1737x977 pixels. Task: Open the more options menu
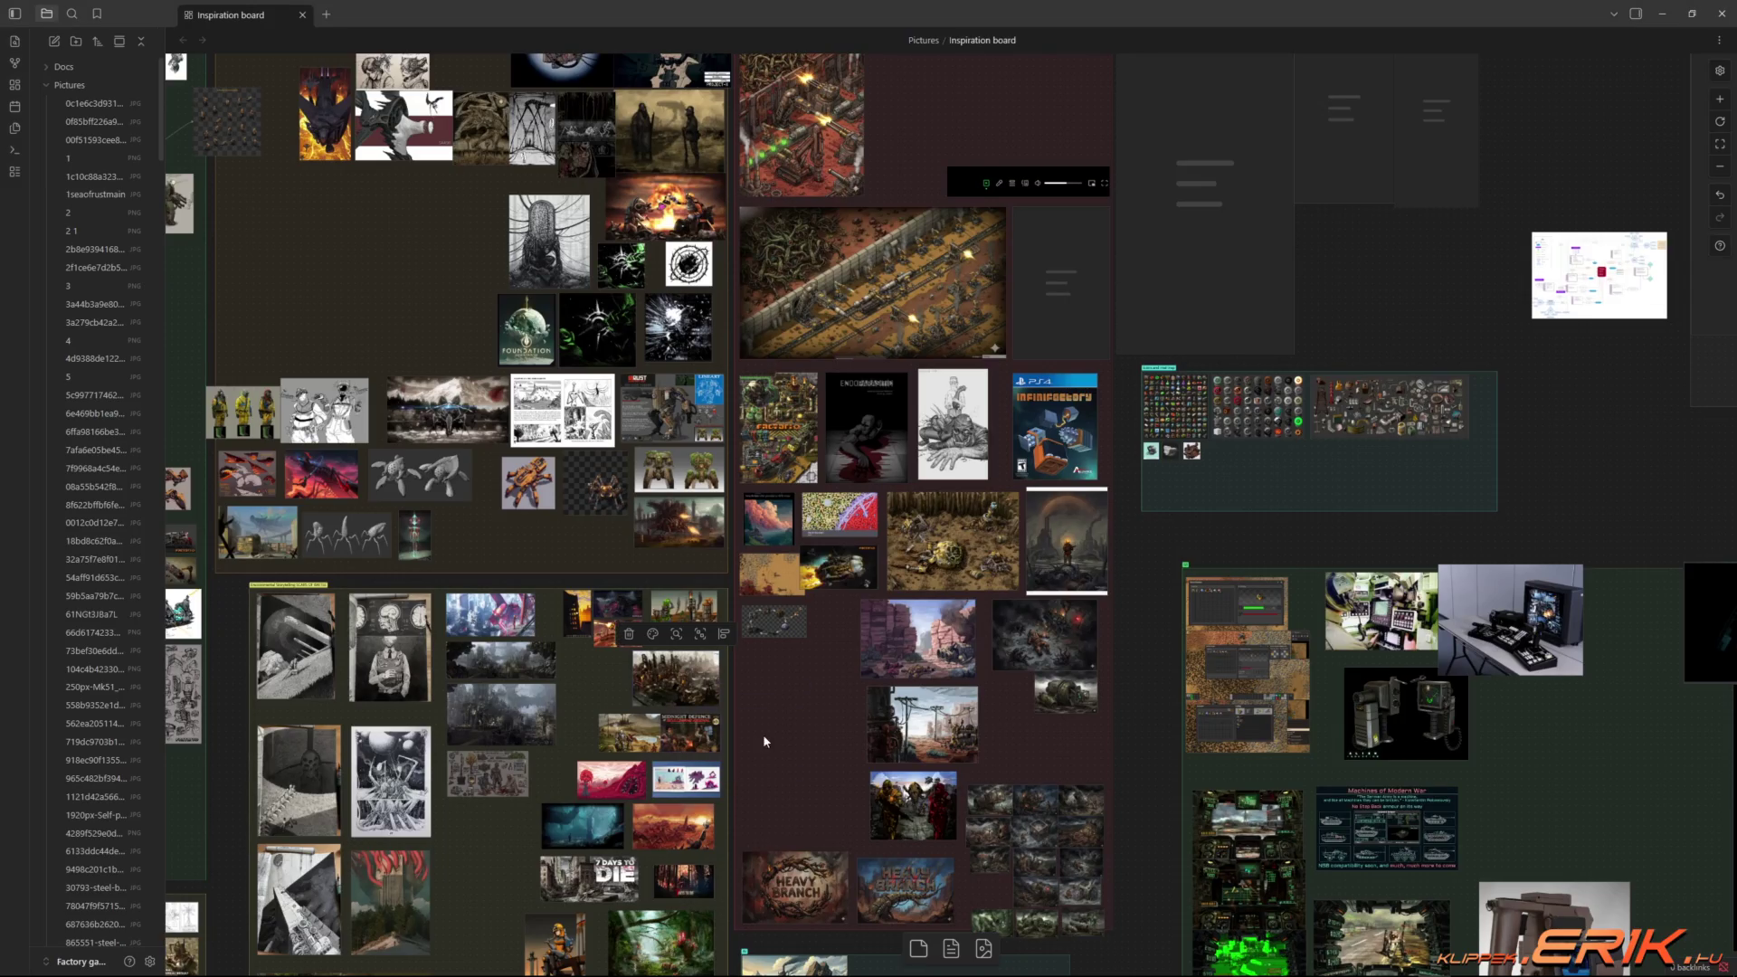(1719, 40)
